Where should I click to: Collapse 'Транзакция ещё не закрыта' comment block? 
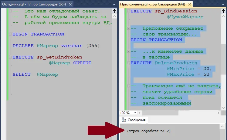pyautogui.click(x=128, y=86)
